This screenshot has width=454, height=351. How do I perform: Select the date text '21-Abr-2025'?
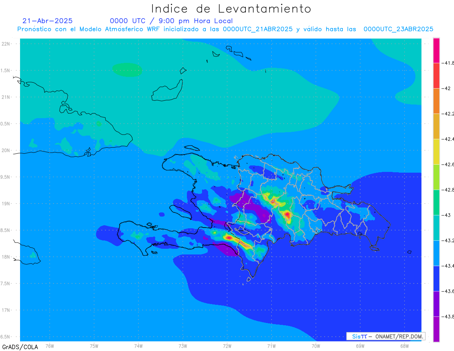(47, 21)
